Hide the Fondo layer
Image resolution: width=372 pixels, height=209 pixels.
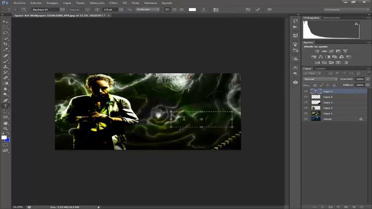pyautogui.click(x=306, y=119)
